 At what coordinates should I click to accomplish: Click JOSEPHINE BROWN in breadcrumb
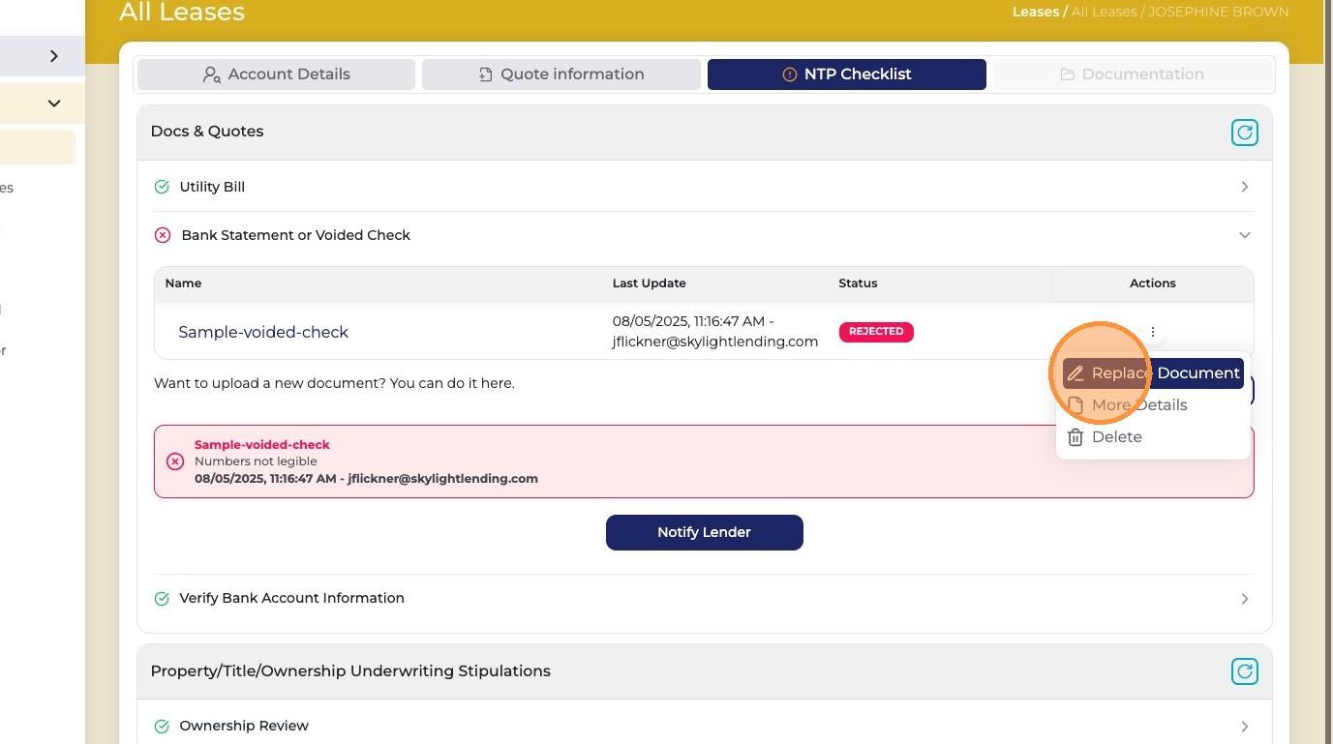pos(1219,12)
